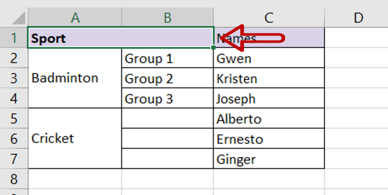Image resolution: width=388 pixels, height=195 pixels.
Task: Select column A header
Action: [x=75, y=18]
